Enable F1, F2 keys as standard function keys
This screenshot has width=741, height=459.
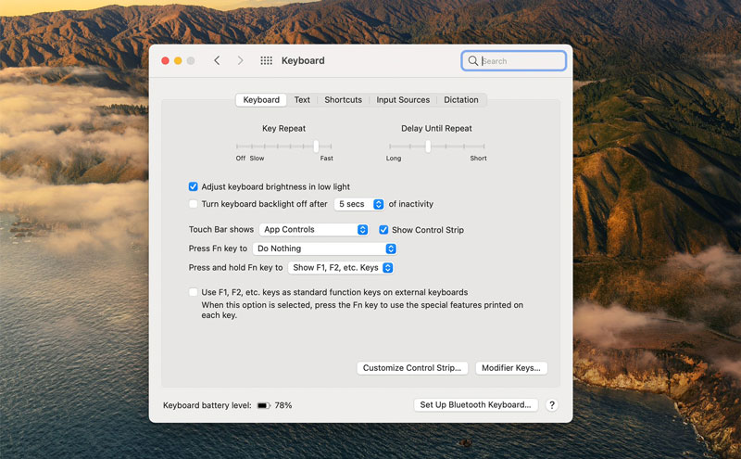(194, 292)
